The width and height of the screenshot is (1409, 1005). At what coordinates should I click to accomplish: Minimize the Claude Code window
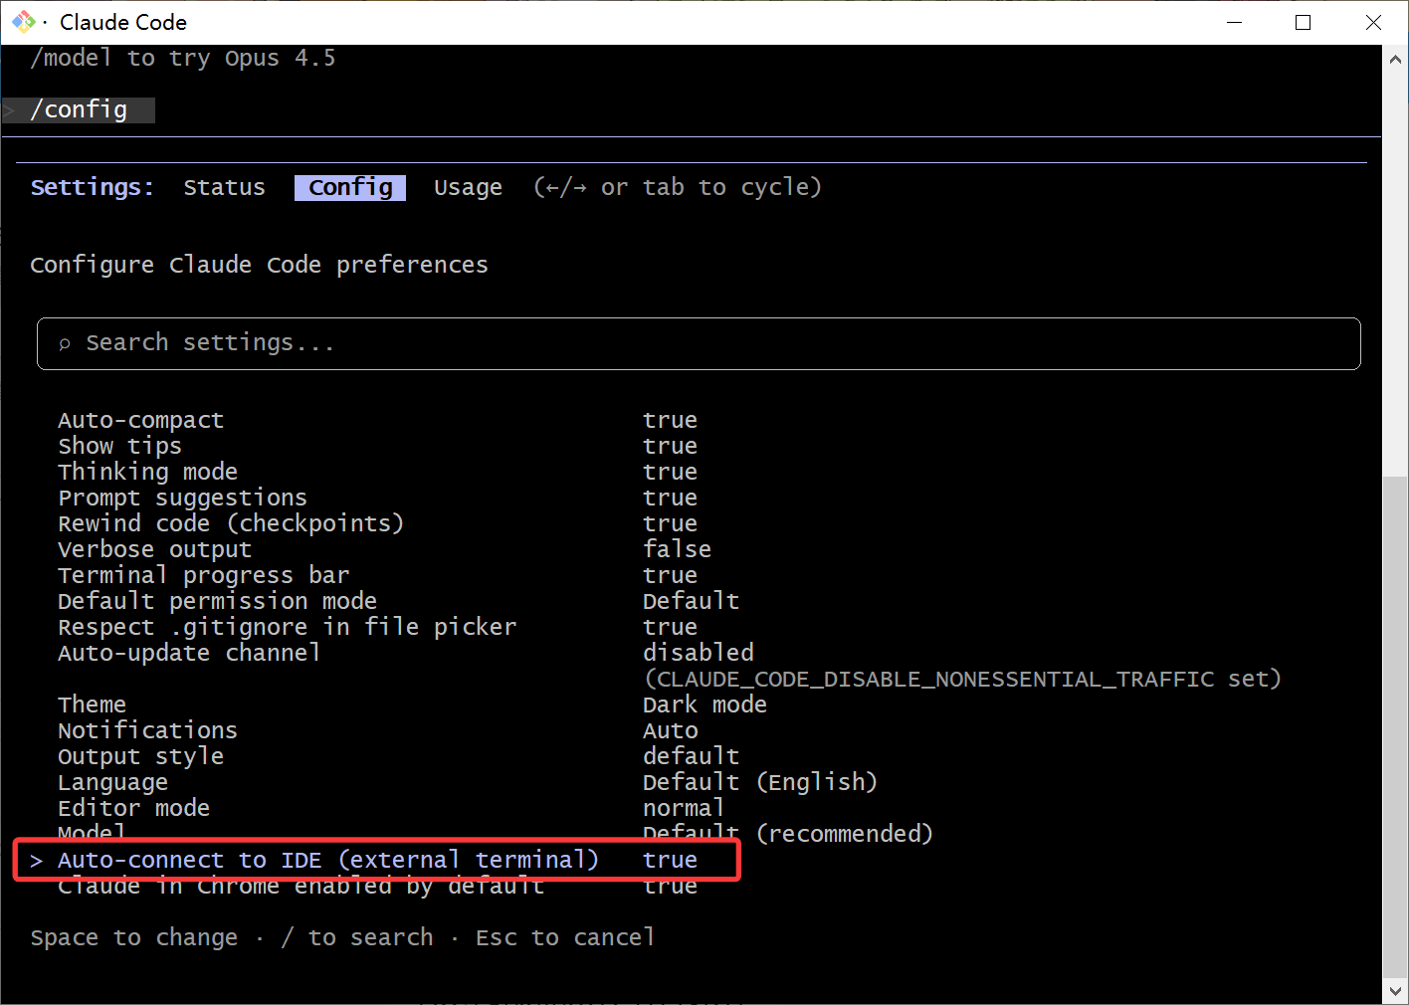1234,22
